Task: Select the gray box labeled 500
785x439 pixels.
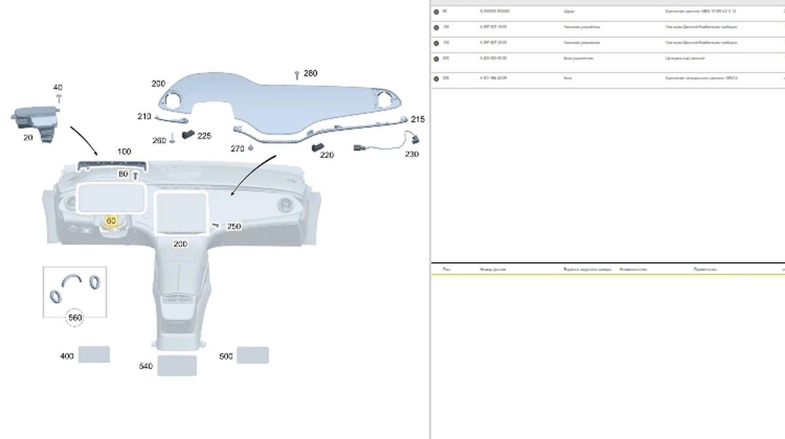Action: (253, 355)
